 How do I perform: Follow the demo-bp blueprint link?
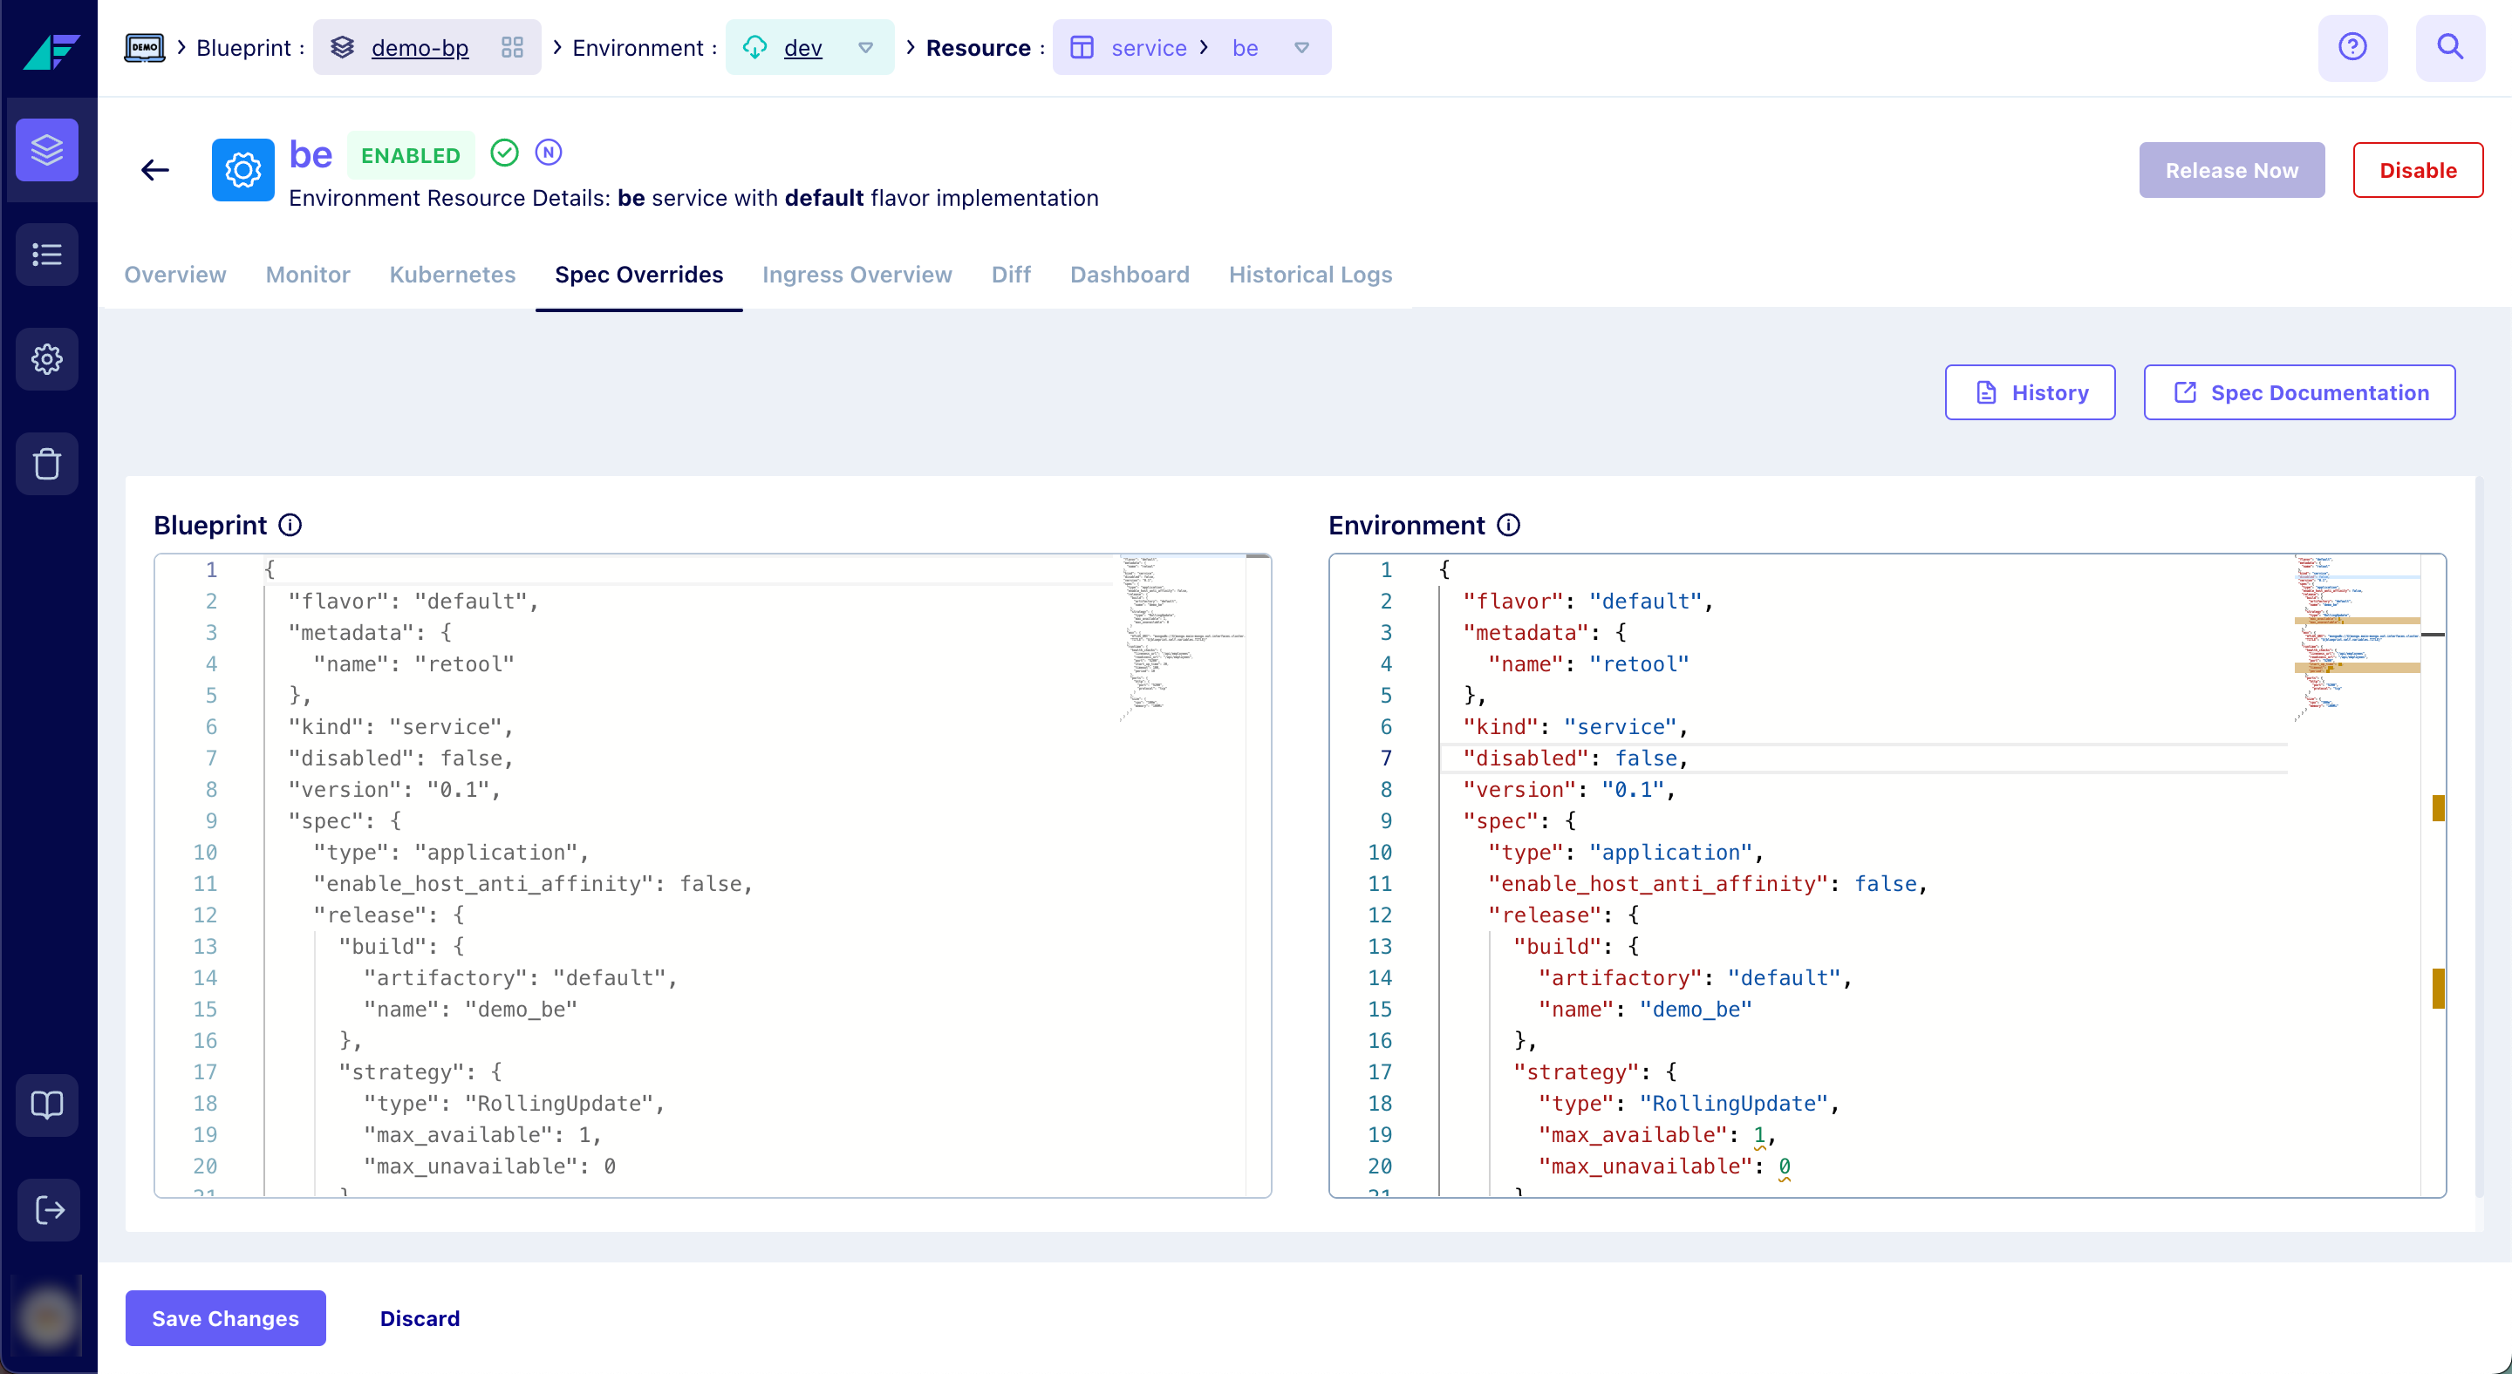pos(420,48)
